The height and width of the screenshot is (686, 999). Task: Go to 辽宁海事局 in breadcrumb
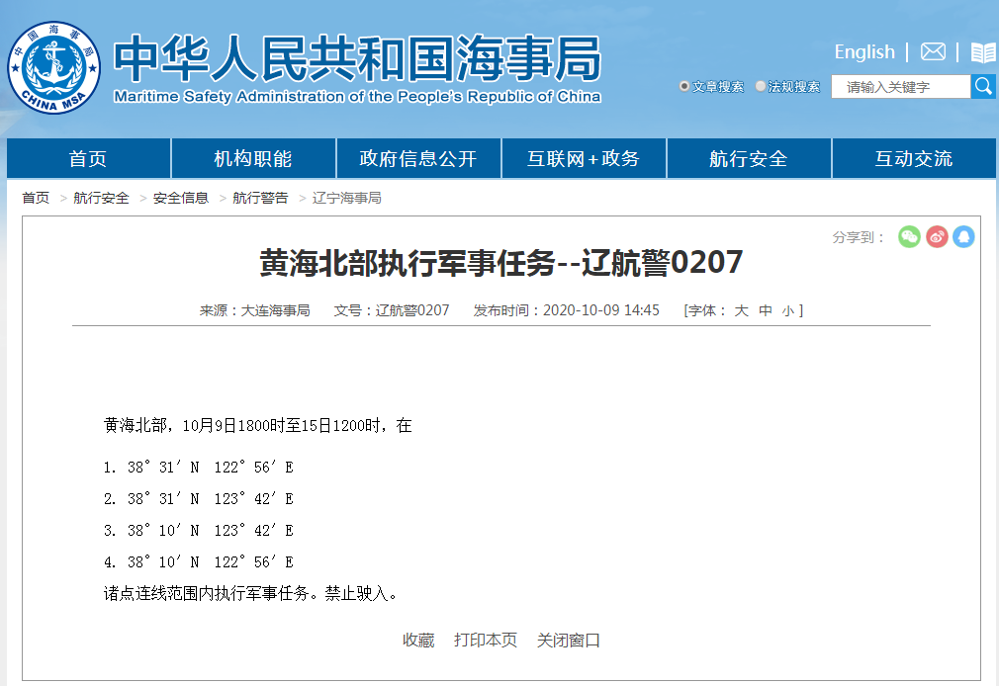pyautogui.click(x=346, y=198)
